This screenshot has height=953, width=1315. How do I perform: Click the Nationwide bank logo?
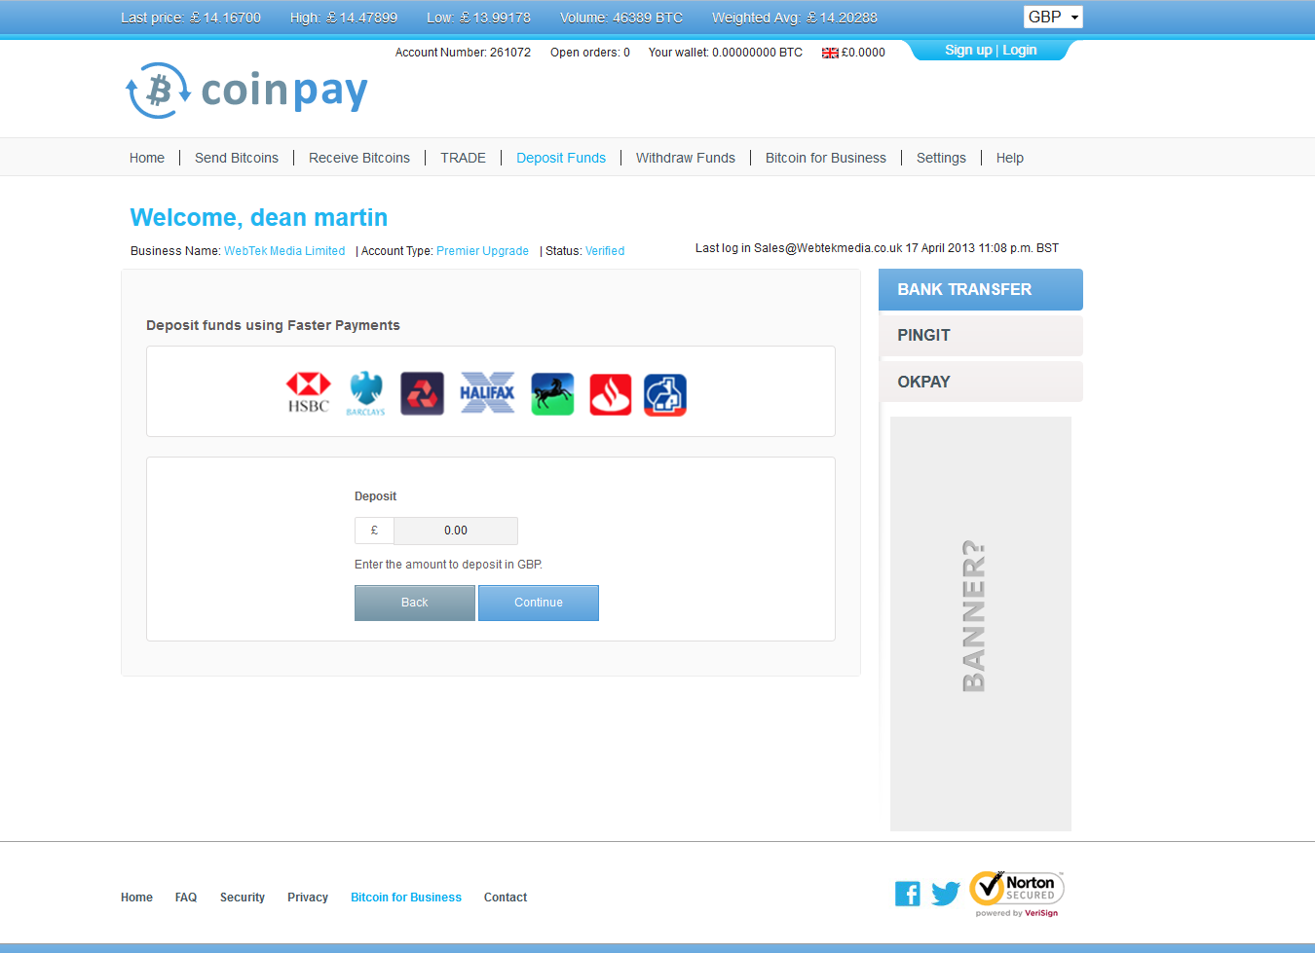pyautogui.click(x=665, y=394)
